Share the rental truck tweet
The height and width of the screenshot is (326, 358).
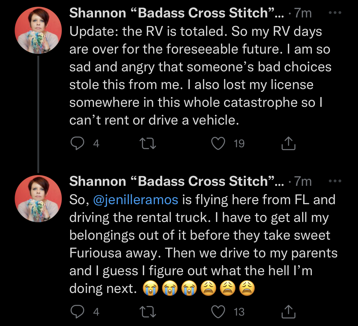288,312
